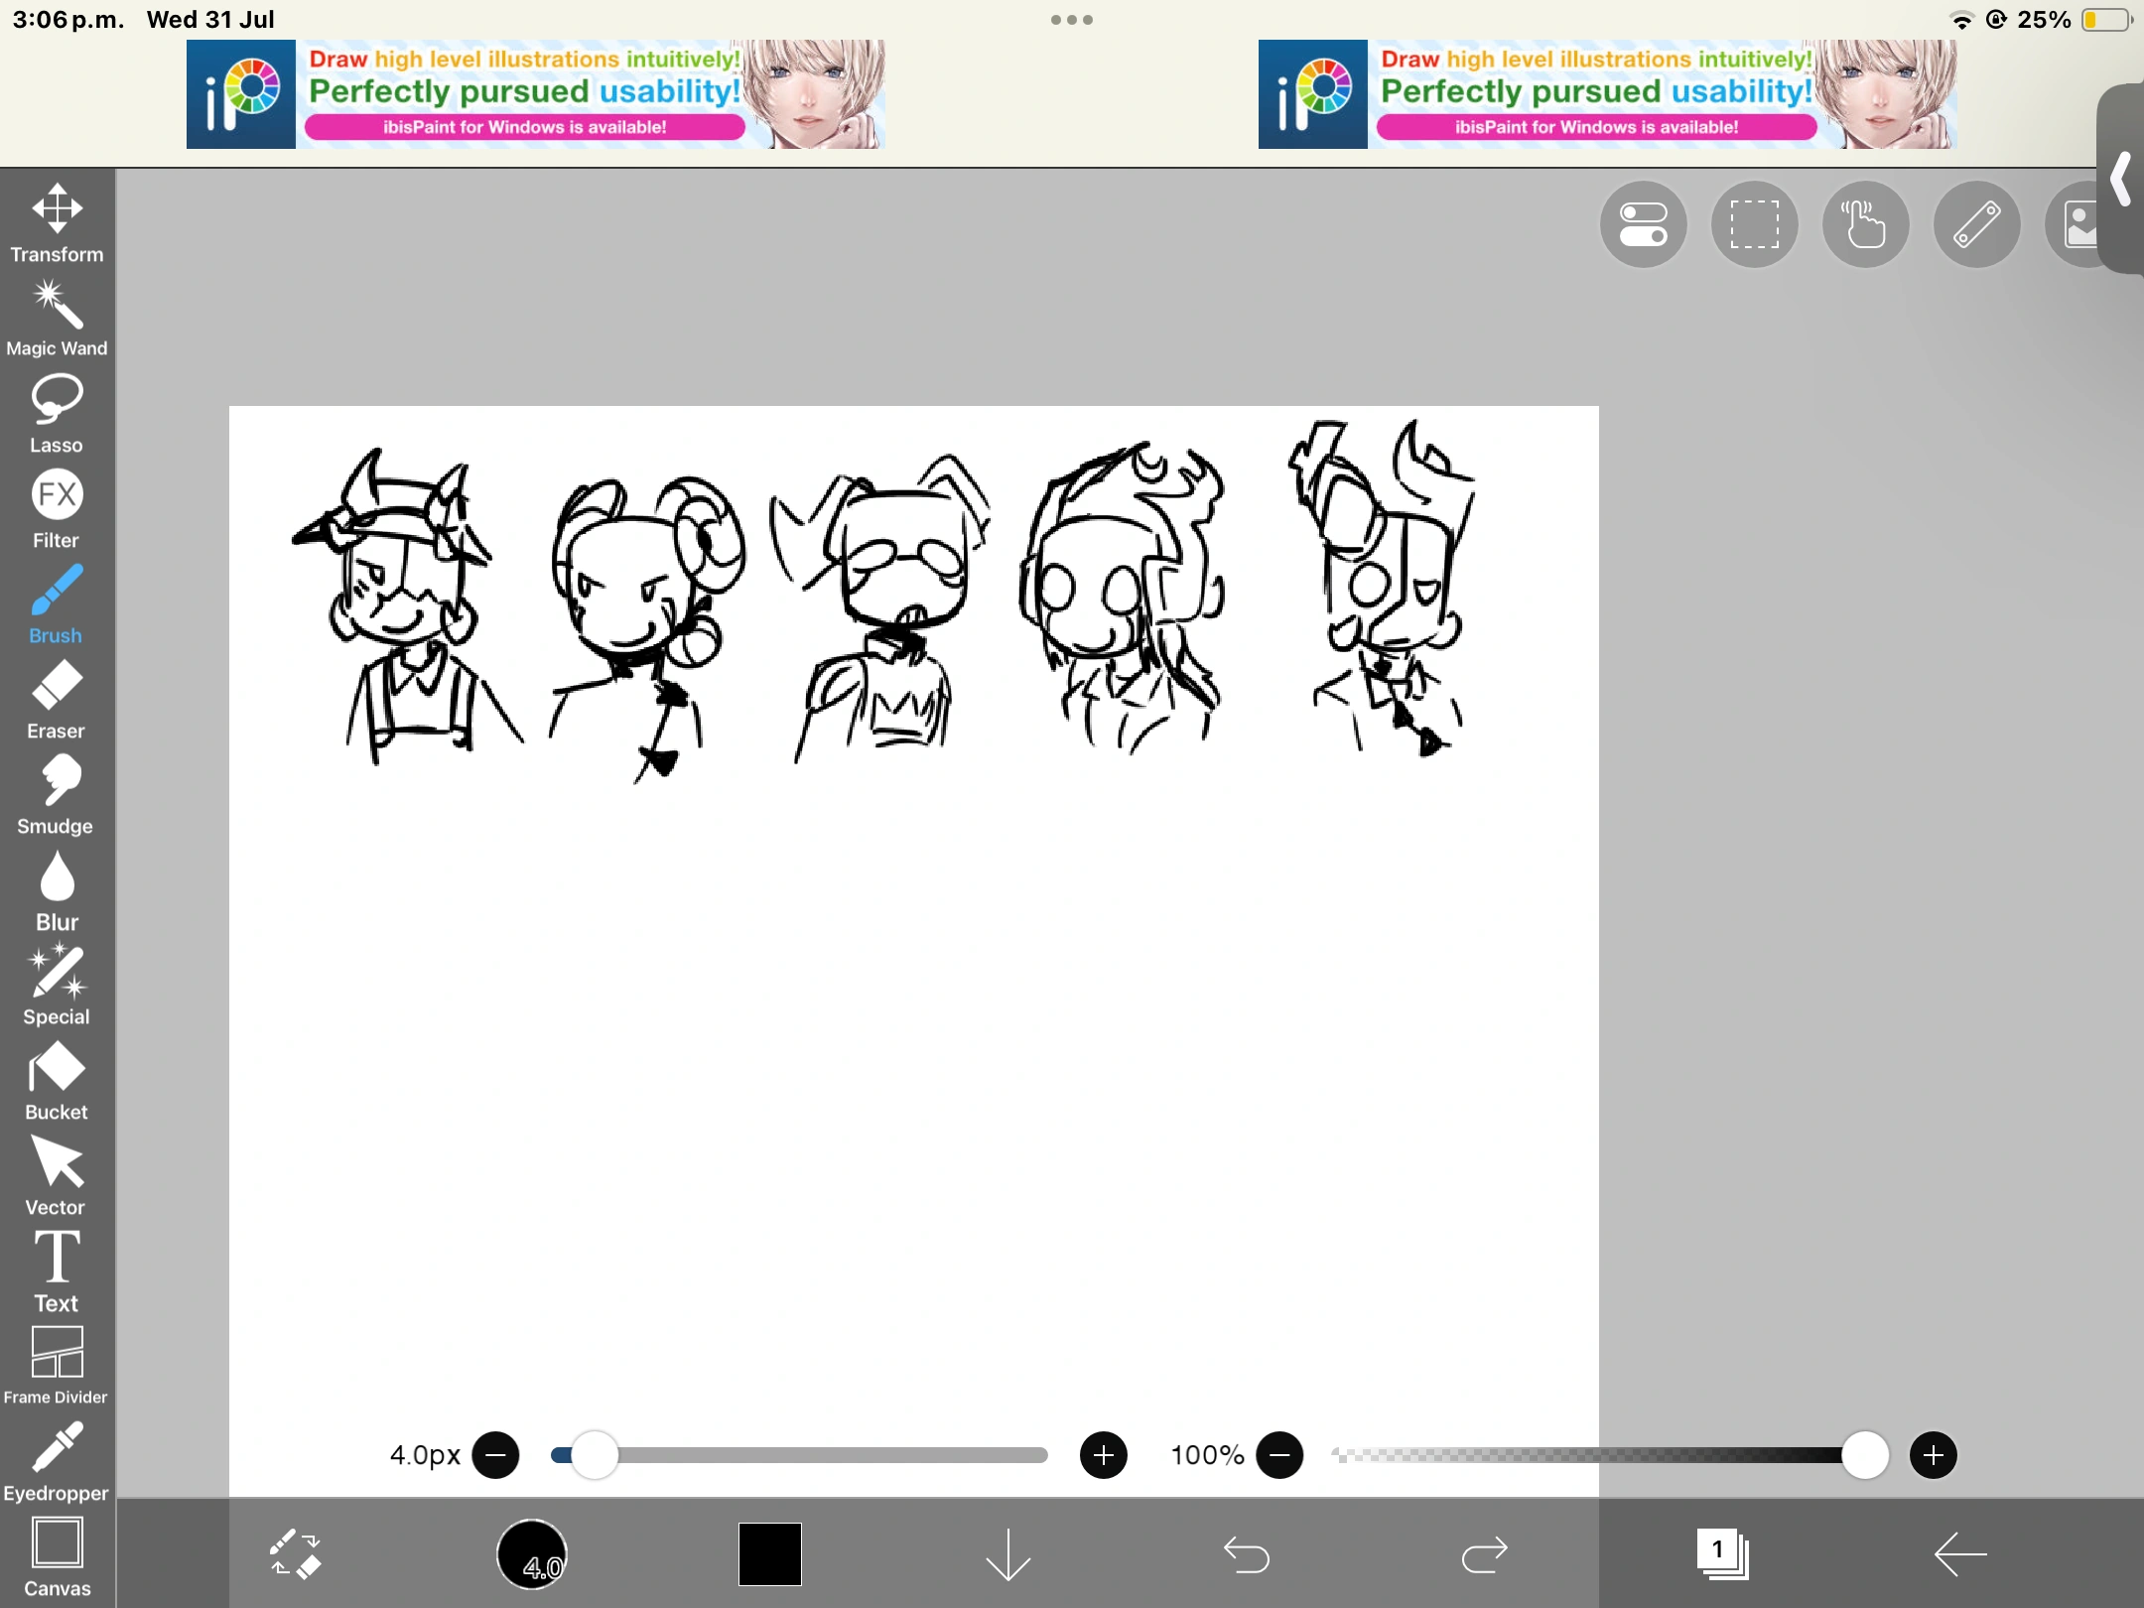2144x1608 pixels.
Task: Choose the Eraser tool
Action: [x=57, y=701]
